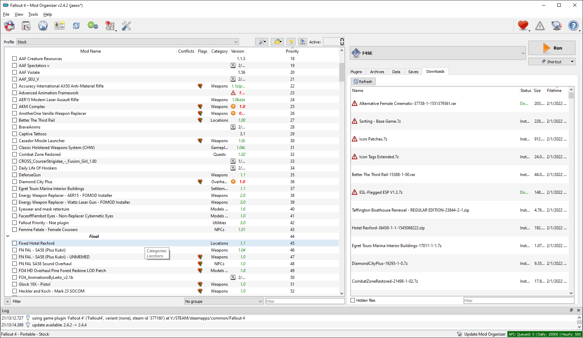Check the Combat Zone Restored mod
Image resolution: width=583 pixels, height=338 pixels.
(14, 154)
